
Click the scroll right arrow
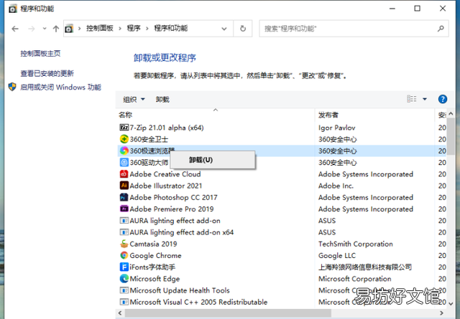point(442,313)
